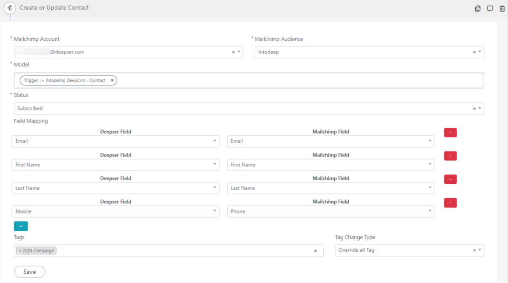The width and height of the screenshot is (508, 283).
Task: Remove the DeepCrm - Contact model chip
Action: click(112, 80)
